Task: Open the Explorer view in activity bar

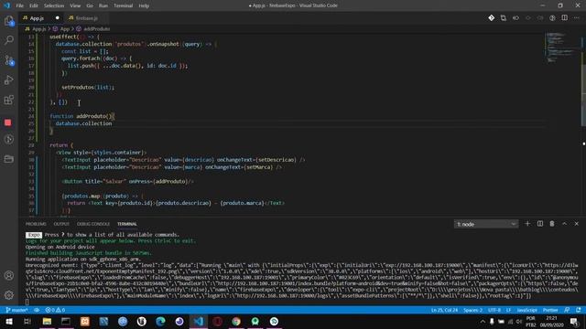Action: (x=9, y=21)
